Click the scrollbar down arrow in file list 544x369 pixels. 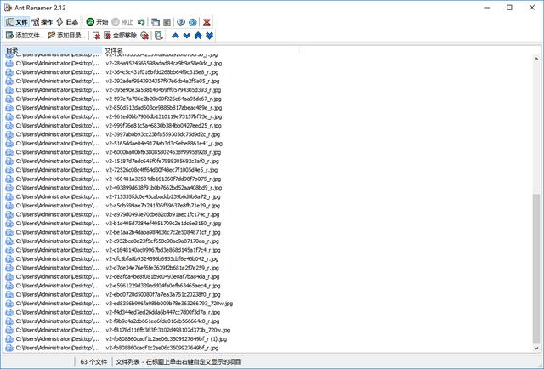(536, 348)
